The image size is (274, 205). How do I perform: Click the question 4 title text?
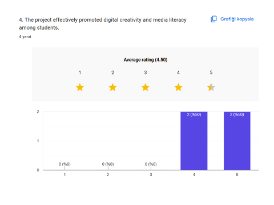pos(103,24)
